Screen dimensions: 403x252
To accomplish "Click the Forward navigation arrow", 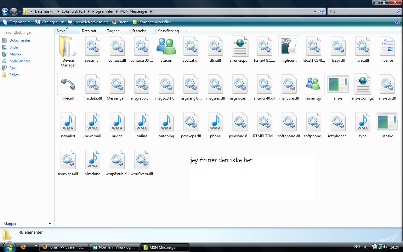I will pos(14,12).
